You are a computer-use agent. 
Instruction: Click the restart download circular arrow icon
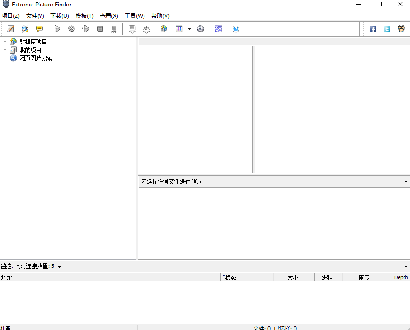[x=72, y=29]
